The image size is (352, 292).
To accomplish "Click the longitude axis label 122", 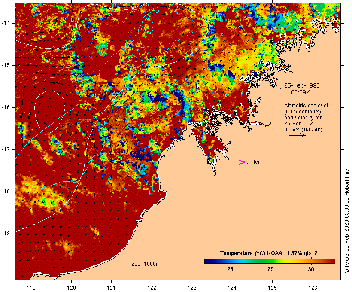I will tap(152, 288).
